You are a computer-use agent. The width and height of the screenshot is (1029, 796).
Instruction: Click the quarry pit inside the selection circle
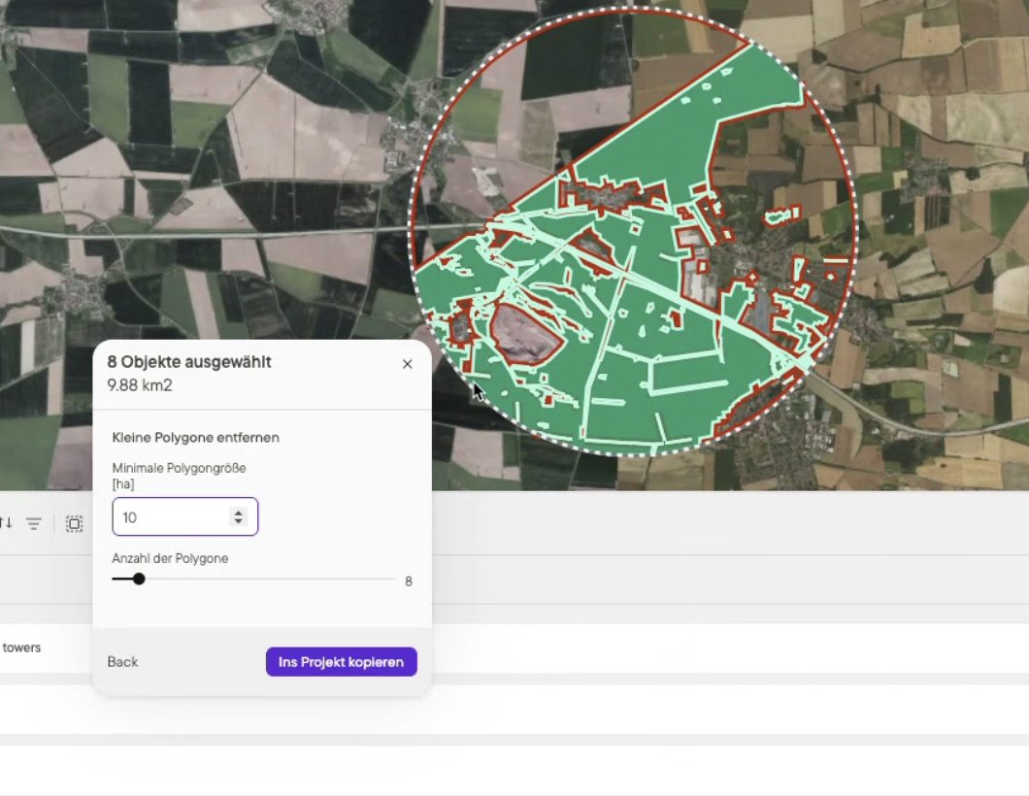pos(526,335)
